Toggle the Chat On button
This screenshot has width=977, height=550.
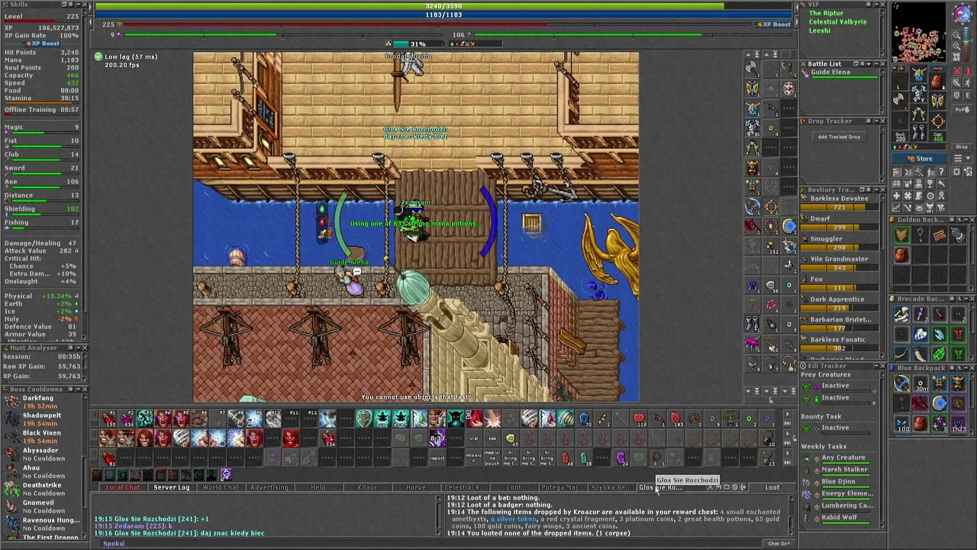point(779,544)
